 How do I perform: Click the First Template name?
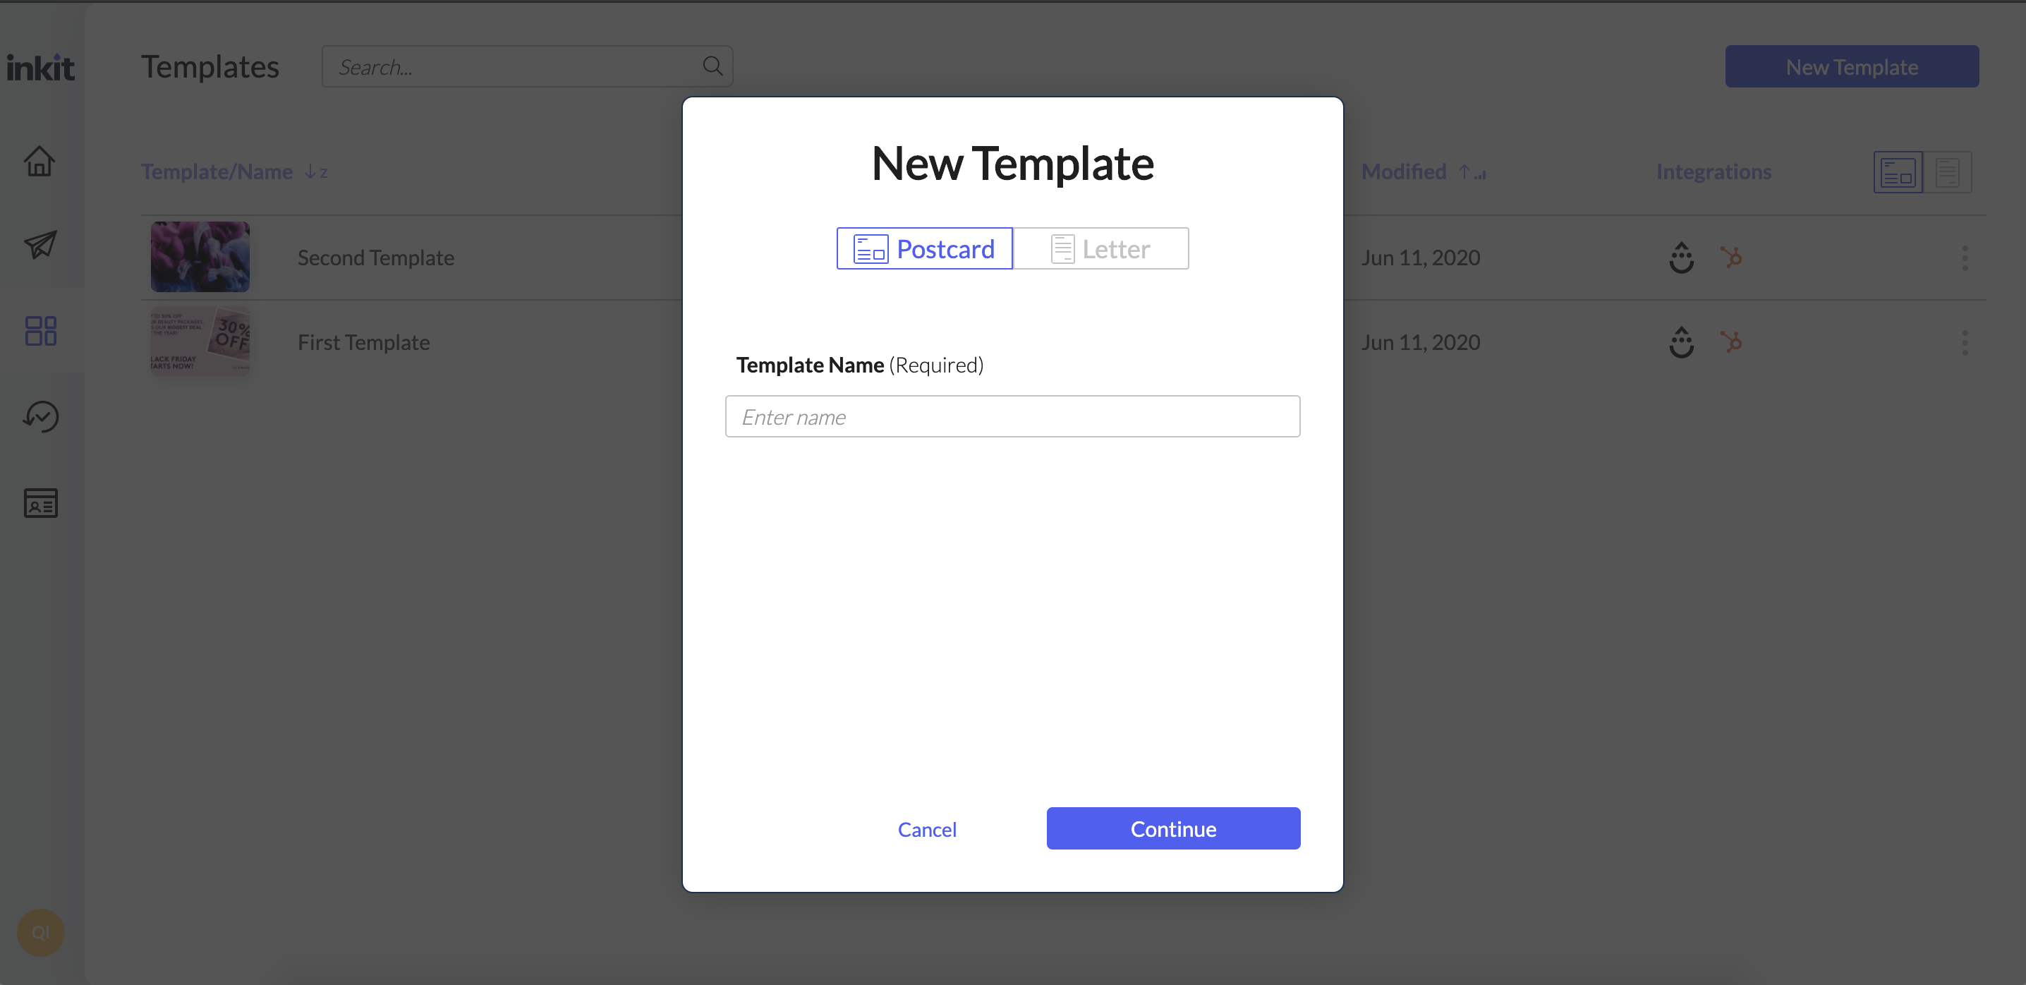pos(363,342)
